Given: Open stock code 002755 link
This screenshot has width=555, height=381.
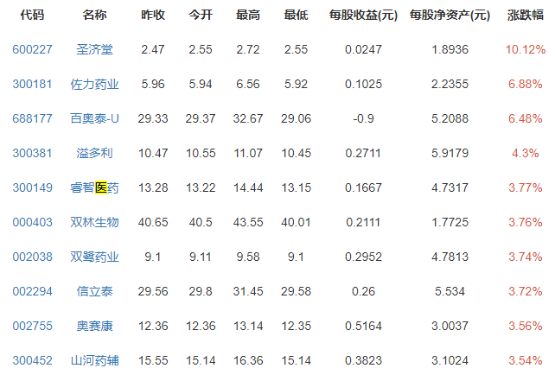Looking at the screenshot, I should pos(32,326).
